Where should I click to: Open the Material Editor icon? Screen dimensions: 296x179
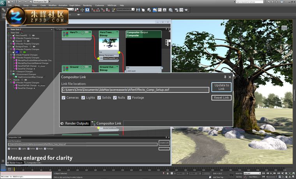tap(171, 10)
